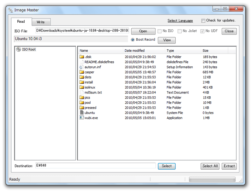Viewport: 252px width, 192px height.
Task: Click the Setup Information type cell
Action: point(180,67)
